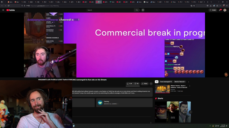229x128 pixels.
Task: Click the YouTube home logo
Action: point(11,10)
